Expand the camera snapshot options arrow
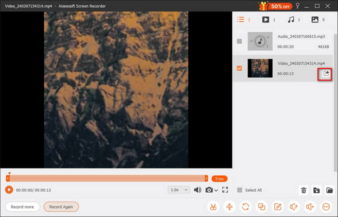 [x=216, y=190]
